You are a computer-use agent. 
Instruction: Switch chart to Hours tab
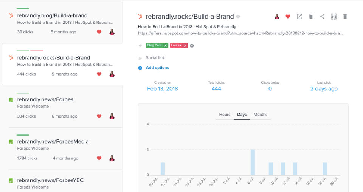[225, 115]
